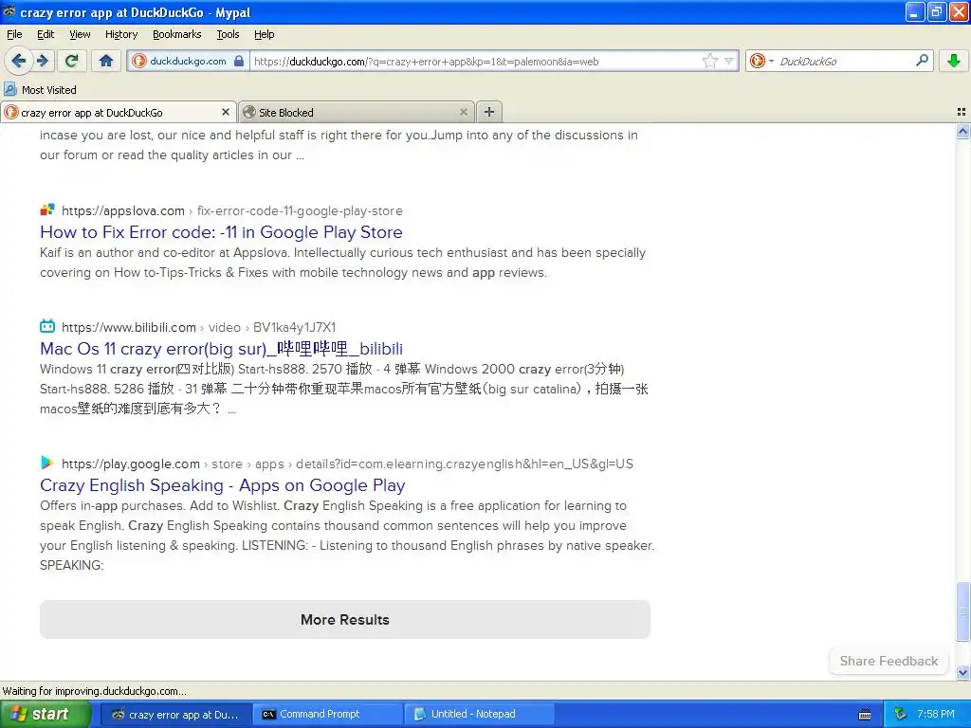Open Mac Os 11 crazy error bilibili result
This screenshot has width=971, height=728.
click(x=221, y=349)
